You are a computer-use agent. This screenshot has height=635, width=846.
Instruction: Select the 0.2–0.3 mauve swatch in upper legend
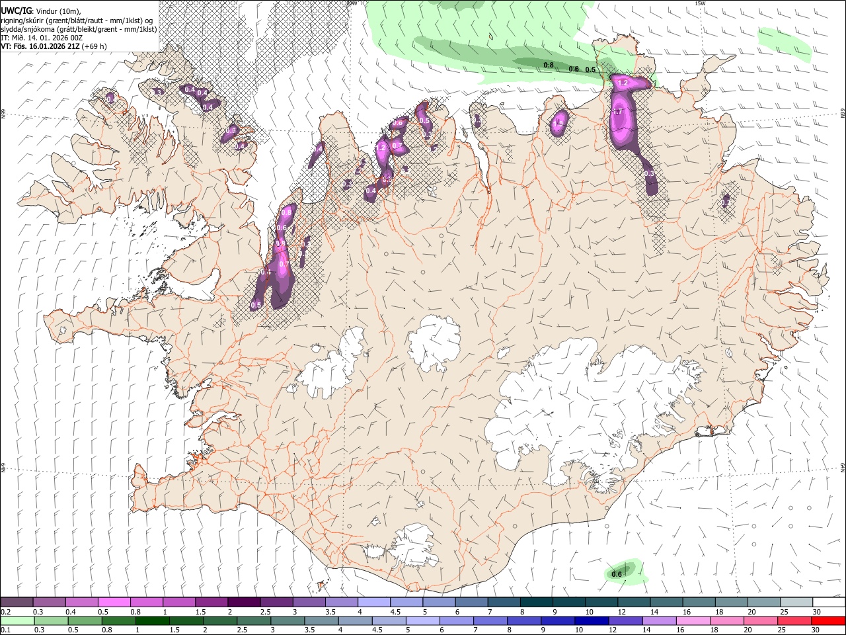point(17,602)
